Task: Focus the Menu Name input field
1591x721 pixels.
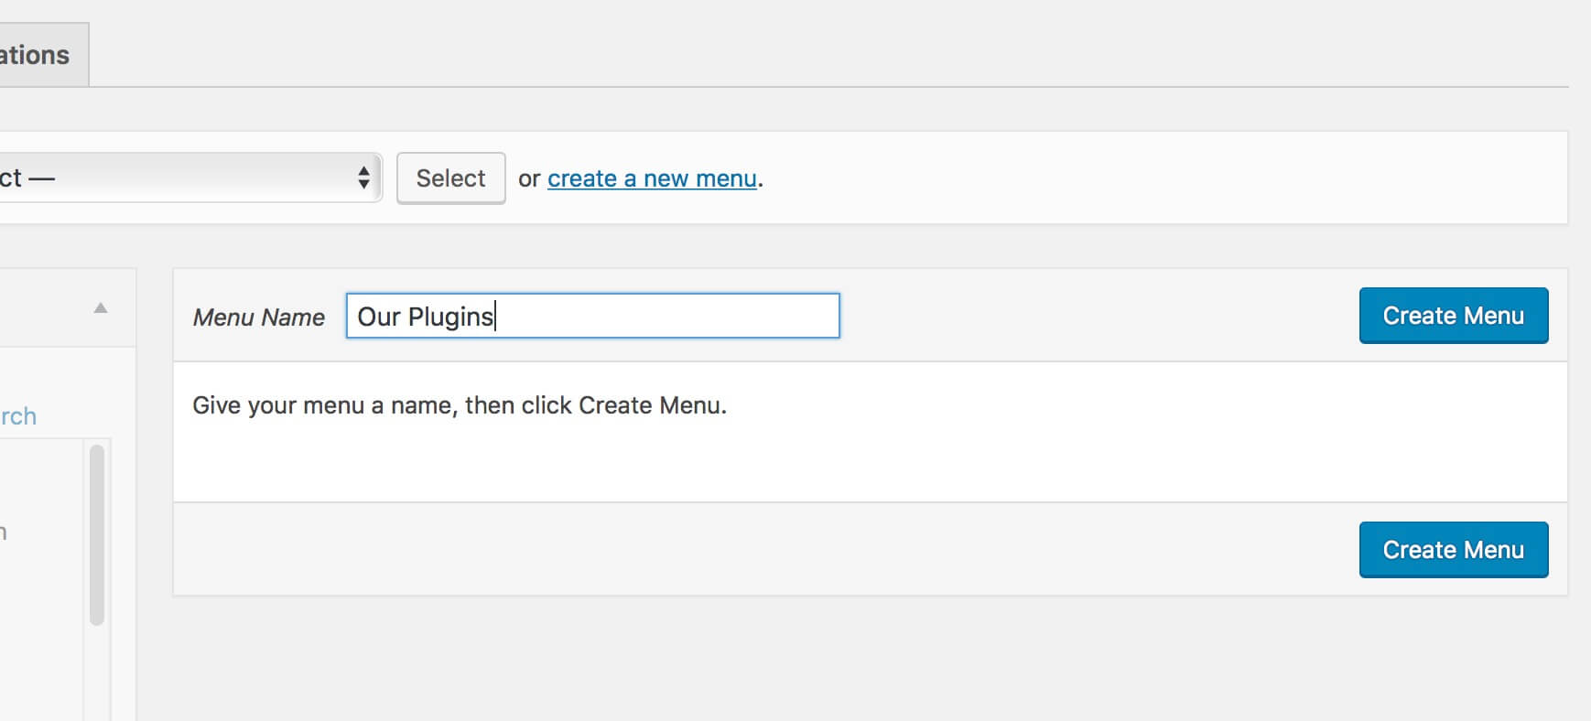Action: pos(592,316)
